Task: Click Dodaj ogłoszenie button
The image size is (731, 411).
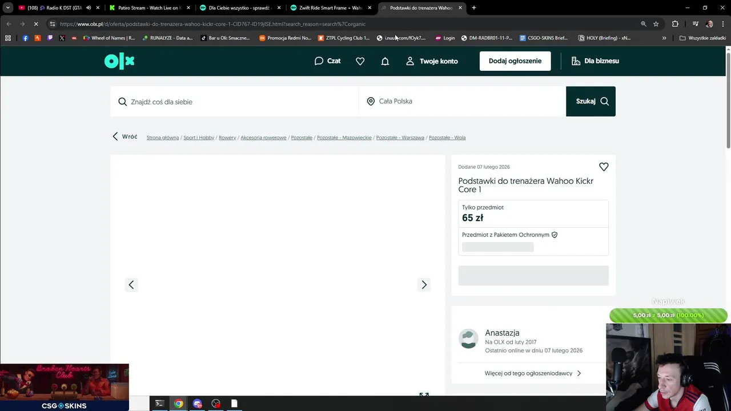Action: 515,61
